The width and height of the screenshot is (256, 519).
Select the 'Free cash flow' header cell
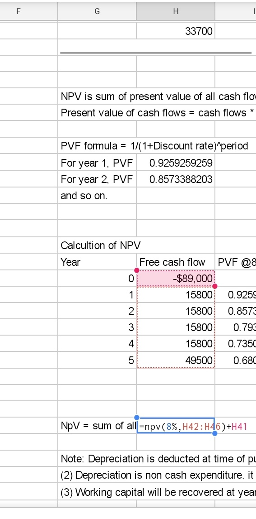(x=176, y=262)
